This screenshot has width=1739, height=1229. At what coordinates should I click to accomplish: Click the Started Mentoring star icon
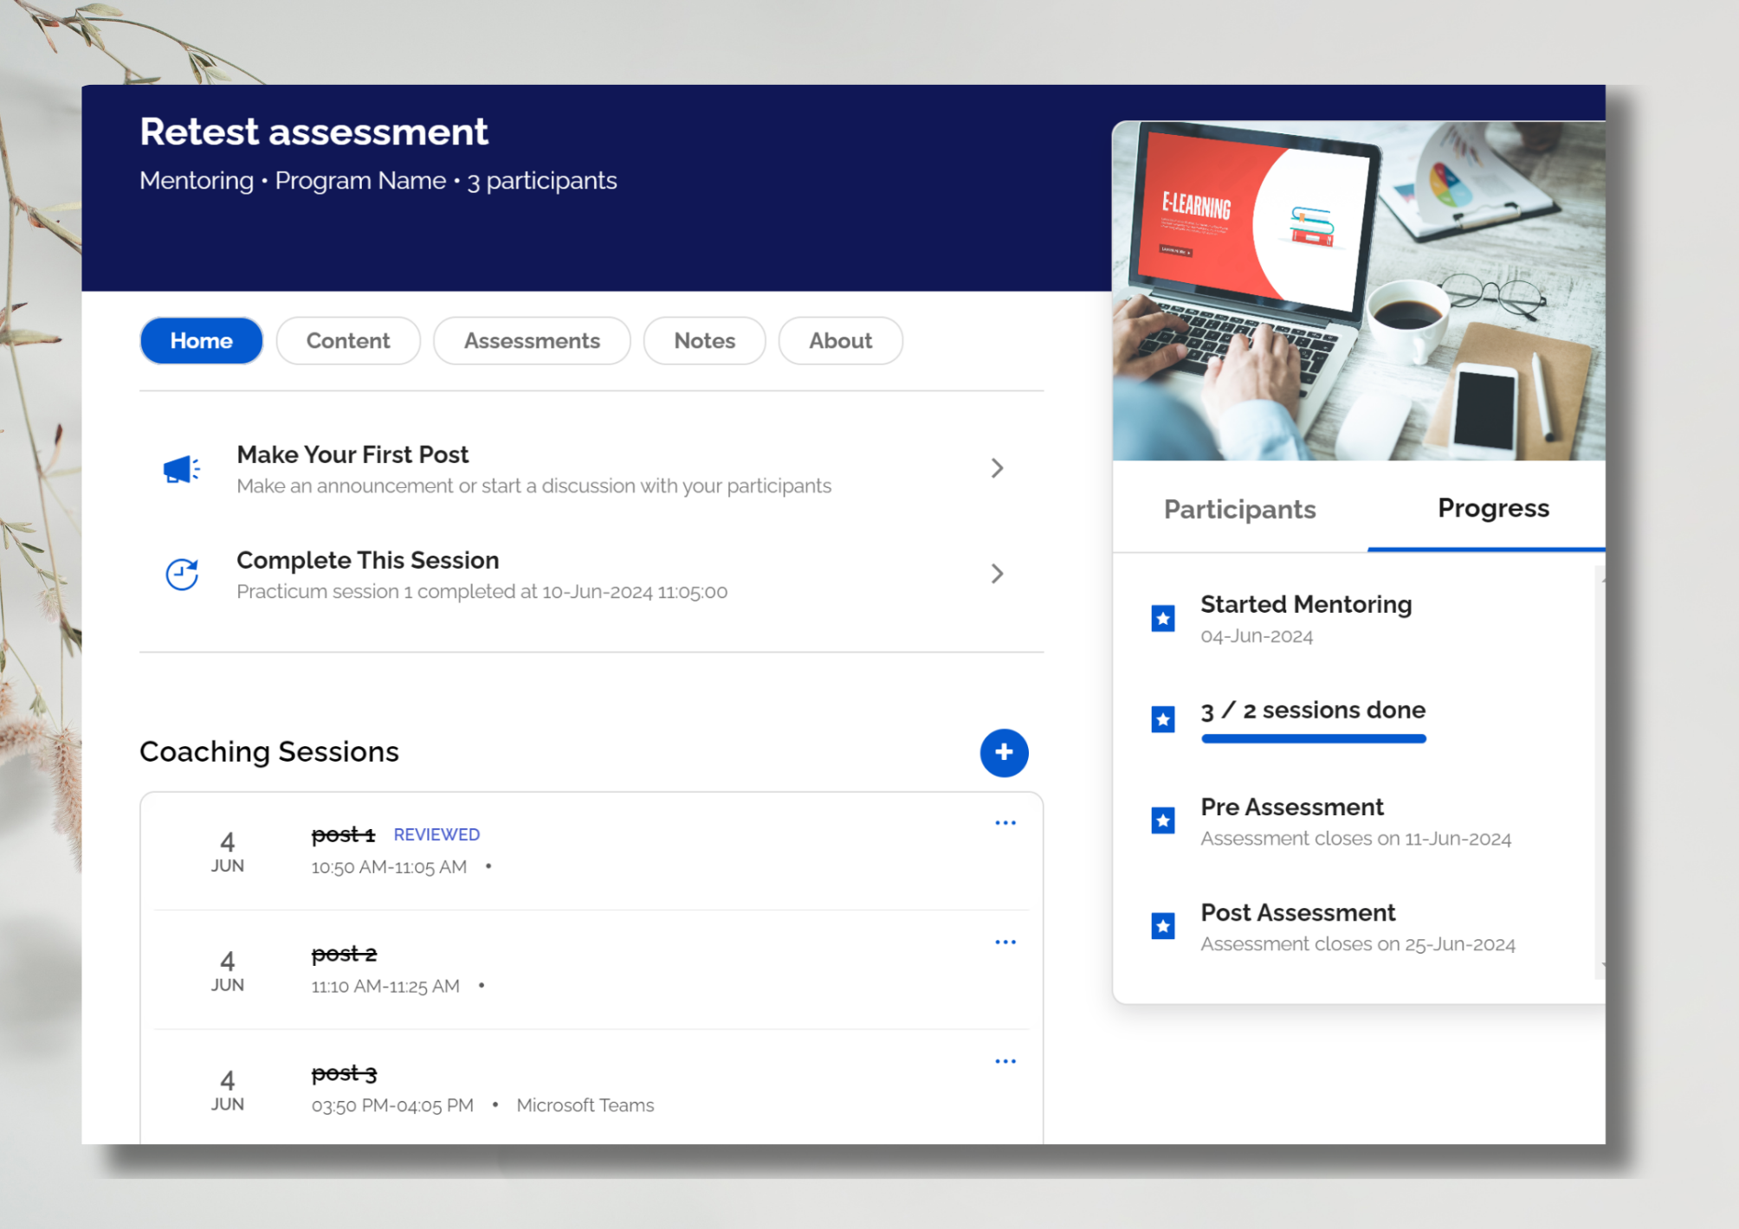click(1162, 618)
